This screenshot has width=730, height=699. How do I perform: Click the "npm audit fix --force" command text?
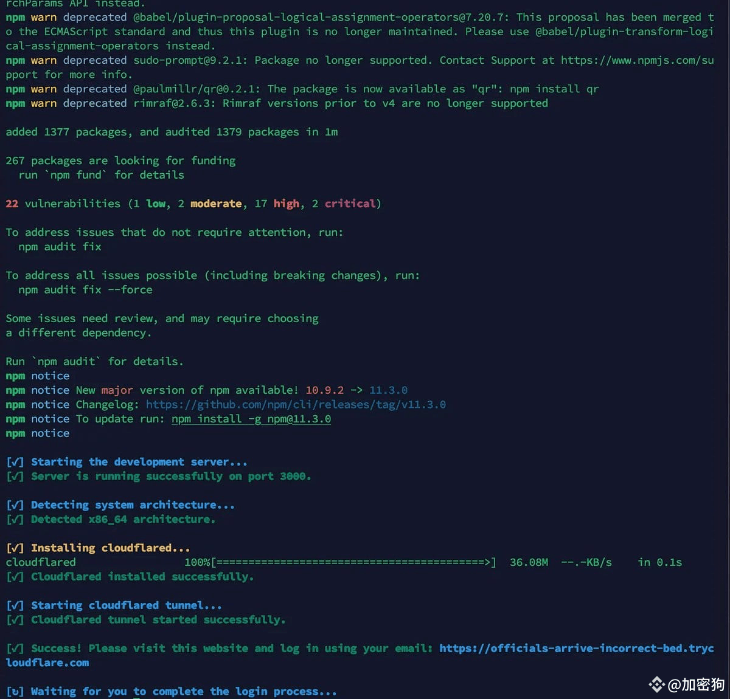point(85,290)
